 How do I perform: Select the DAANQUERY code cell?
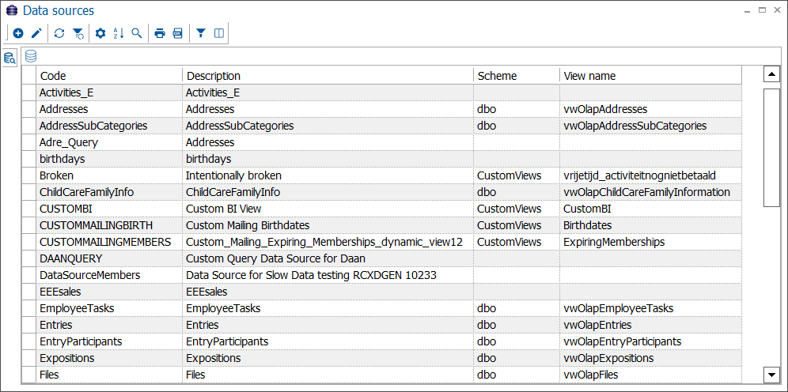pos(109,258)
